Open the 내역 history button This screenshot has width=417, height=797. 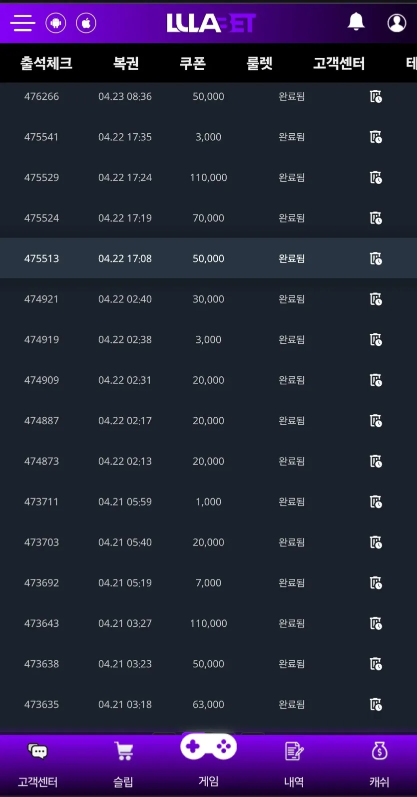coord(294,765)
